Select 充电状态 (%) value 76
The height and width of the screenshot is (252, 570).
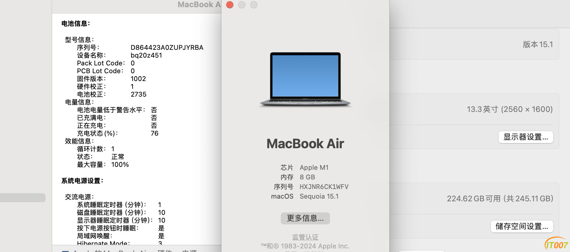coord(154,133)
